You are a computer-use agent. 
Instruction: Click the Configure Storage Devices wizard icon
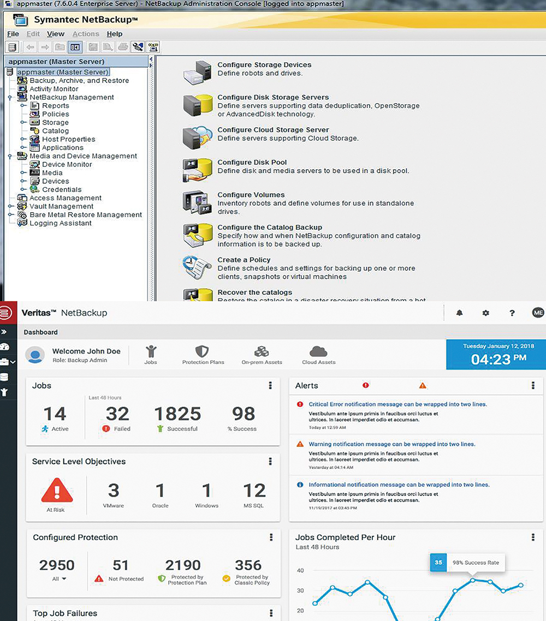pyautogui.click(x=197, y=73)
